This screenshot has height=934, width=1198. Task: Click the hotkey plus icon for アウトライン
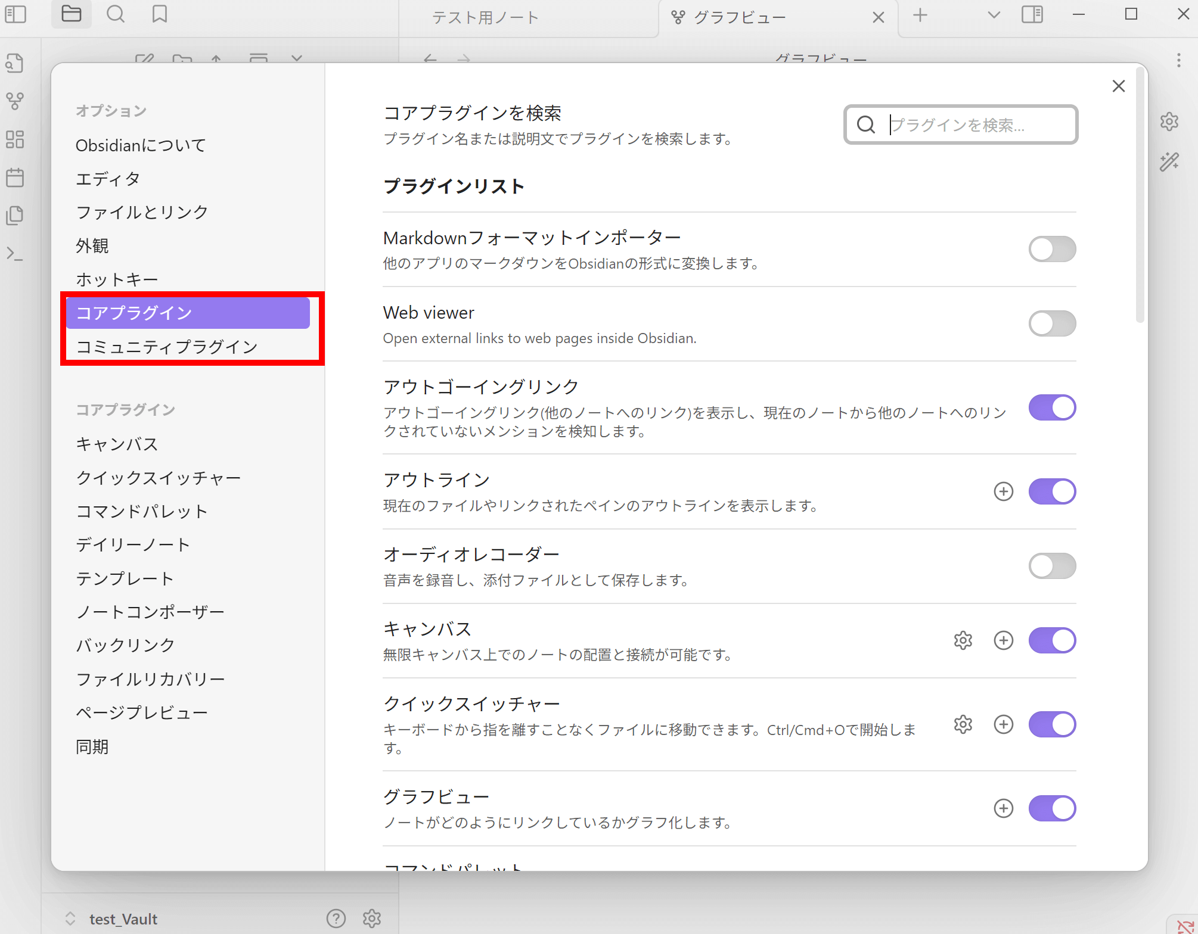pos(1004,491)
